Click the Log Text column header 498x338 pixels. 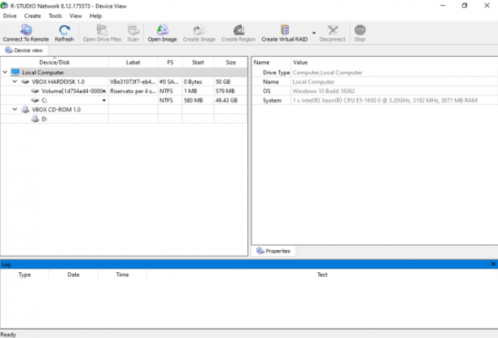322,274
